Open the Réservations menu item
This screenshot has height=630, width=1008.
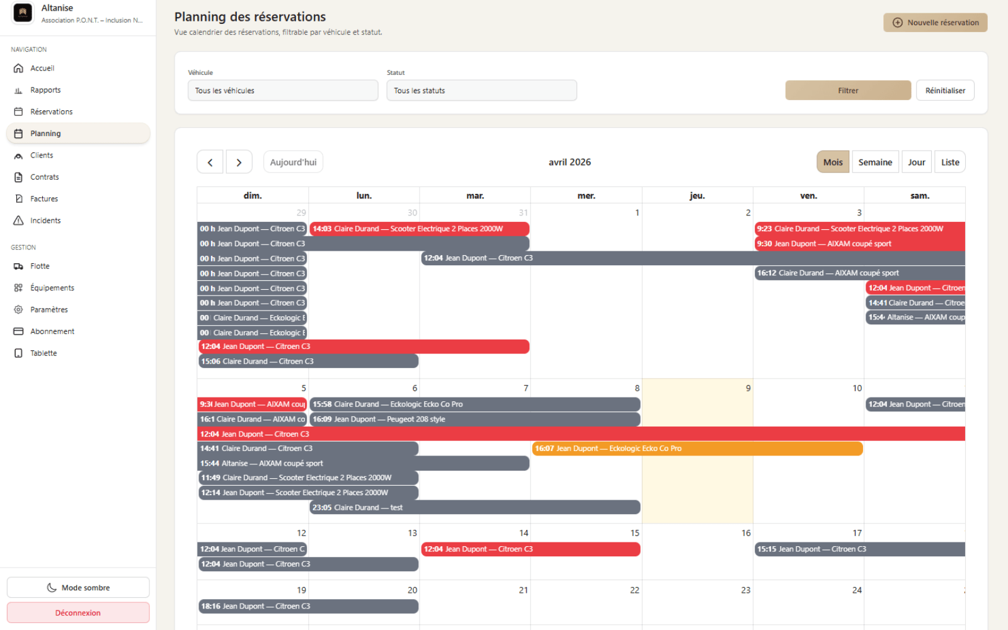click(x=51, y=112)
